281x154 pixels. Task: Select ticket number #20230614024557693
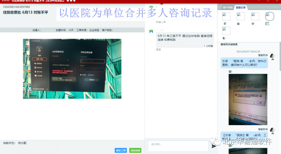pos(16,7)
